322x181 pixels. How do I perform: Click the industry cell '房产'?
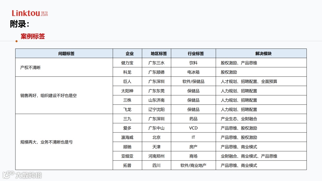tap(193, 147)
